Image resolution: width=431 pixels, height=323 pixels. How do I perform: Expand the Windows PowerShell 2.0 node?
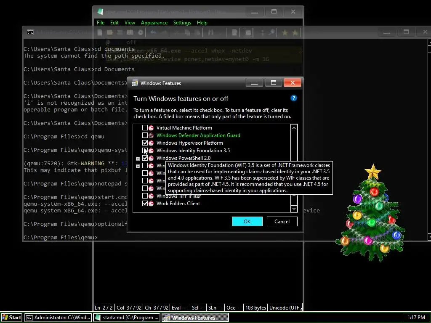138,159
